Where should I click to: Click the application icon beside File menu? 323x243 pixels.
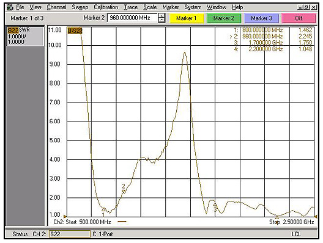pos(10,7)
